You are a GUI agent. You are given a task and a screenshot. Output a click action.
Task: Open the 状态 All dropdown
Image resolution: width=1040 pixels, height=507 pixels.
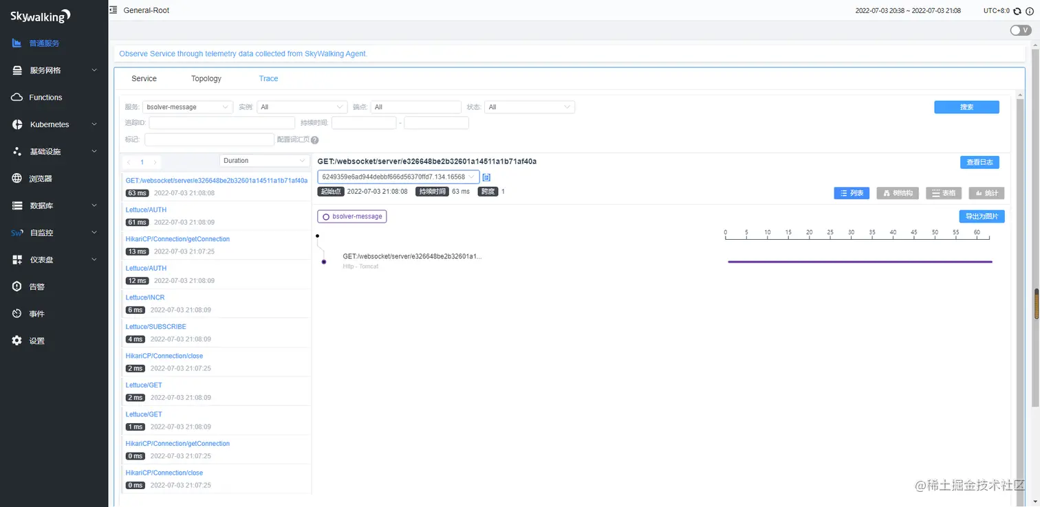[530, 107]
